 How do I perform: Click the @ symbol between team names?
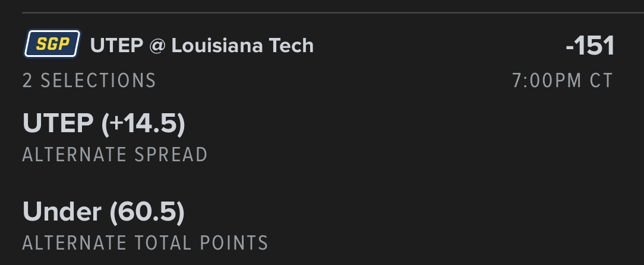[156, 46]
